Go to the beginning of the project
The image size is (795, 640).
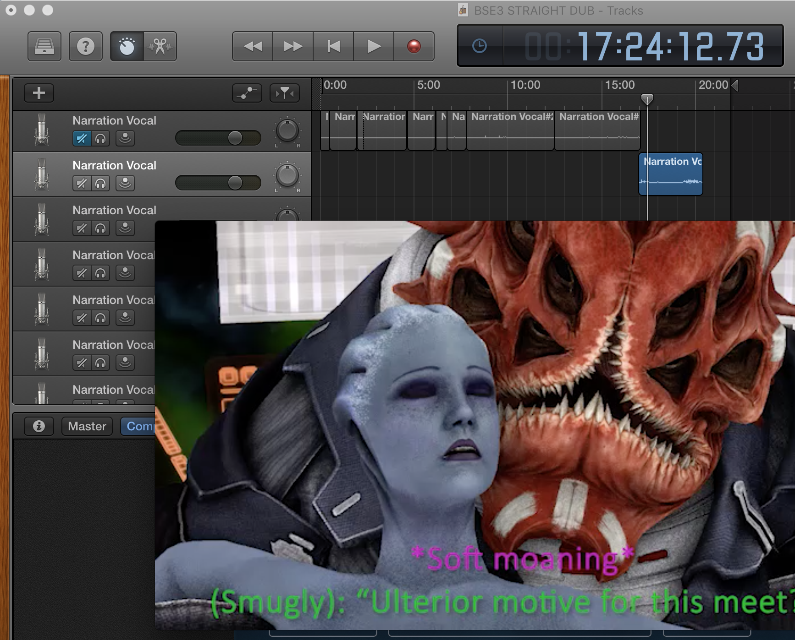333,46
